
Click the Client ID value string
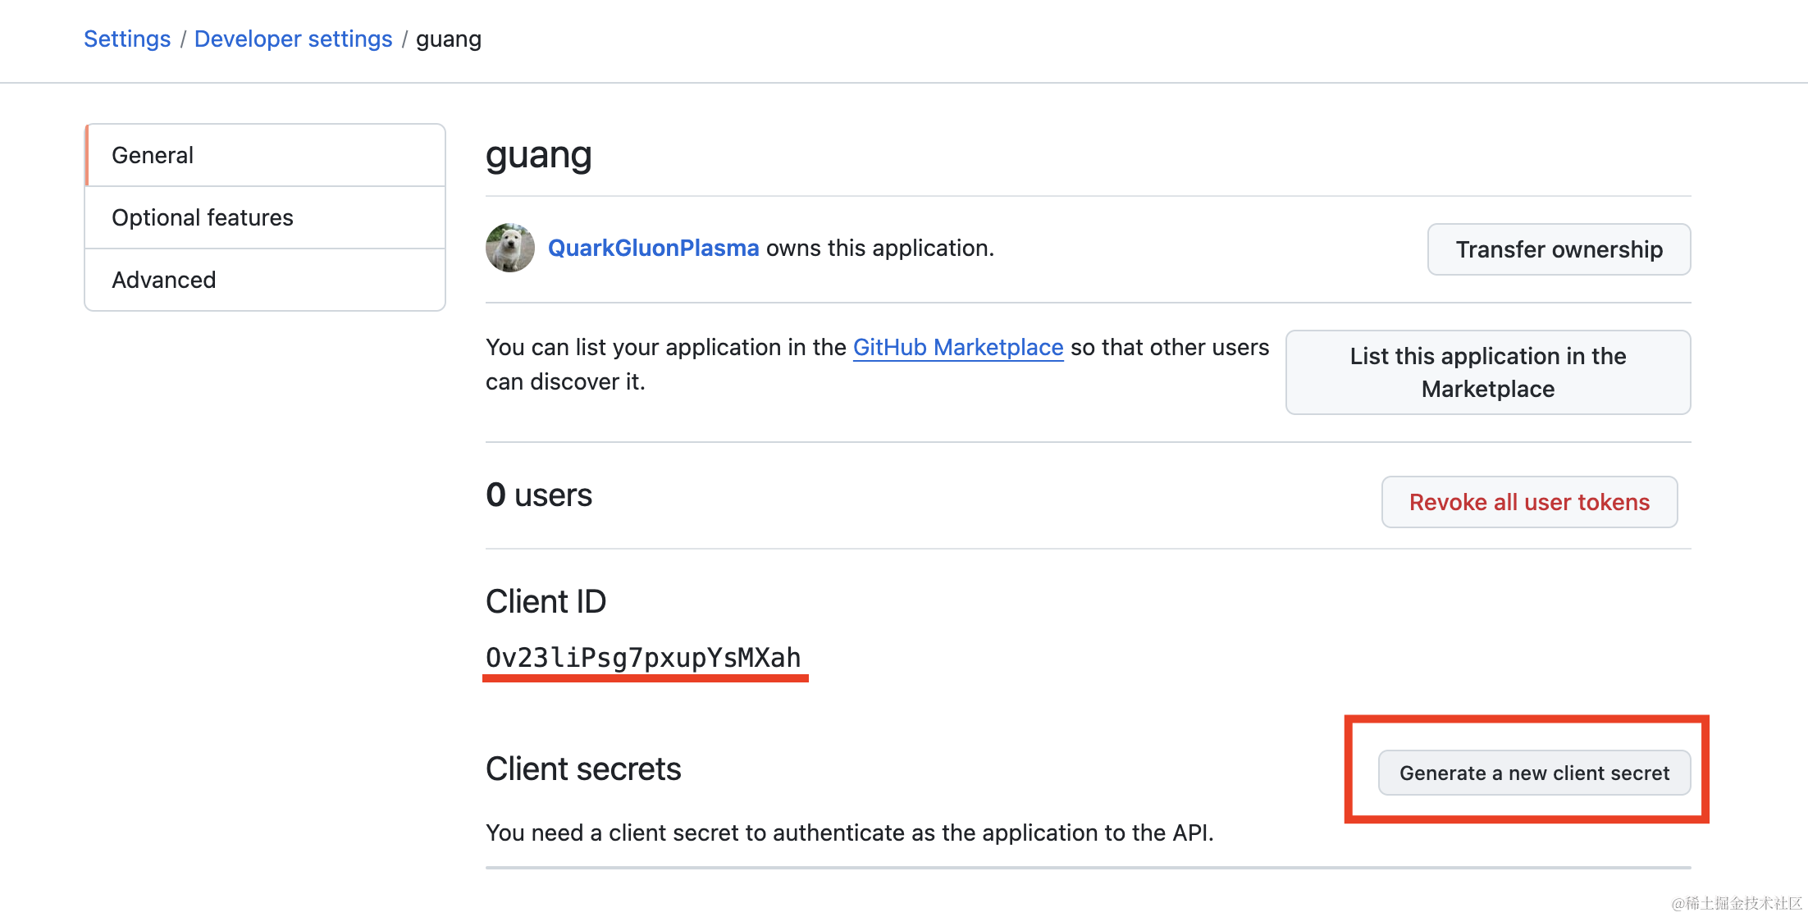click(x=643, y=658)
